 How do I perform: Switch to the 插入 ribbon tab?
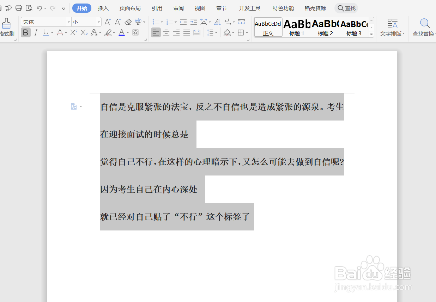pos(103,8)
